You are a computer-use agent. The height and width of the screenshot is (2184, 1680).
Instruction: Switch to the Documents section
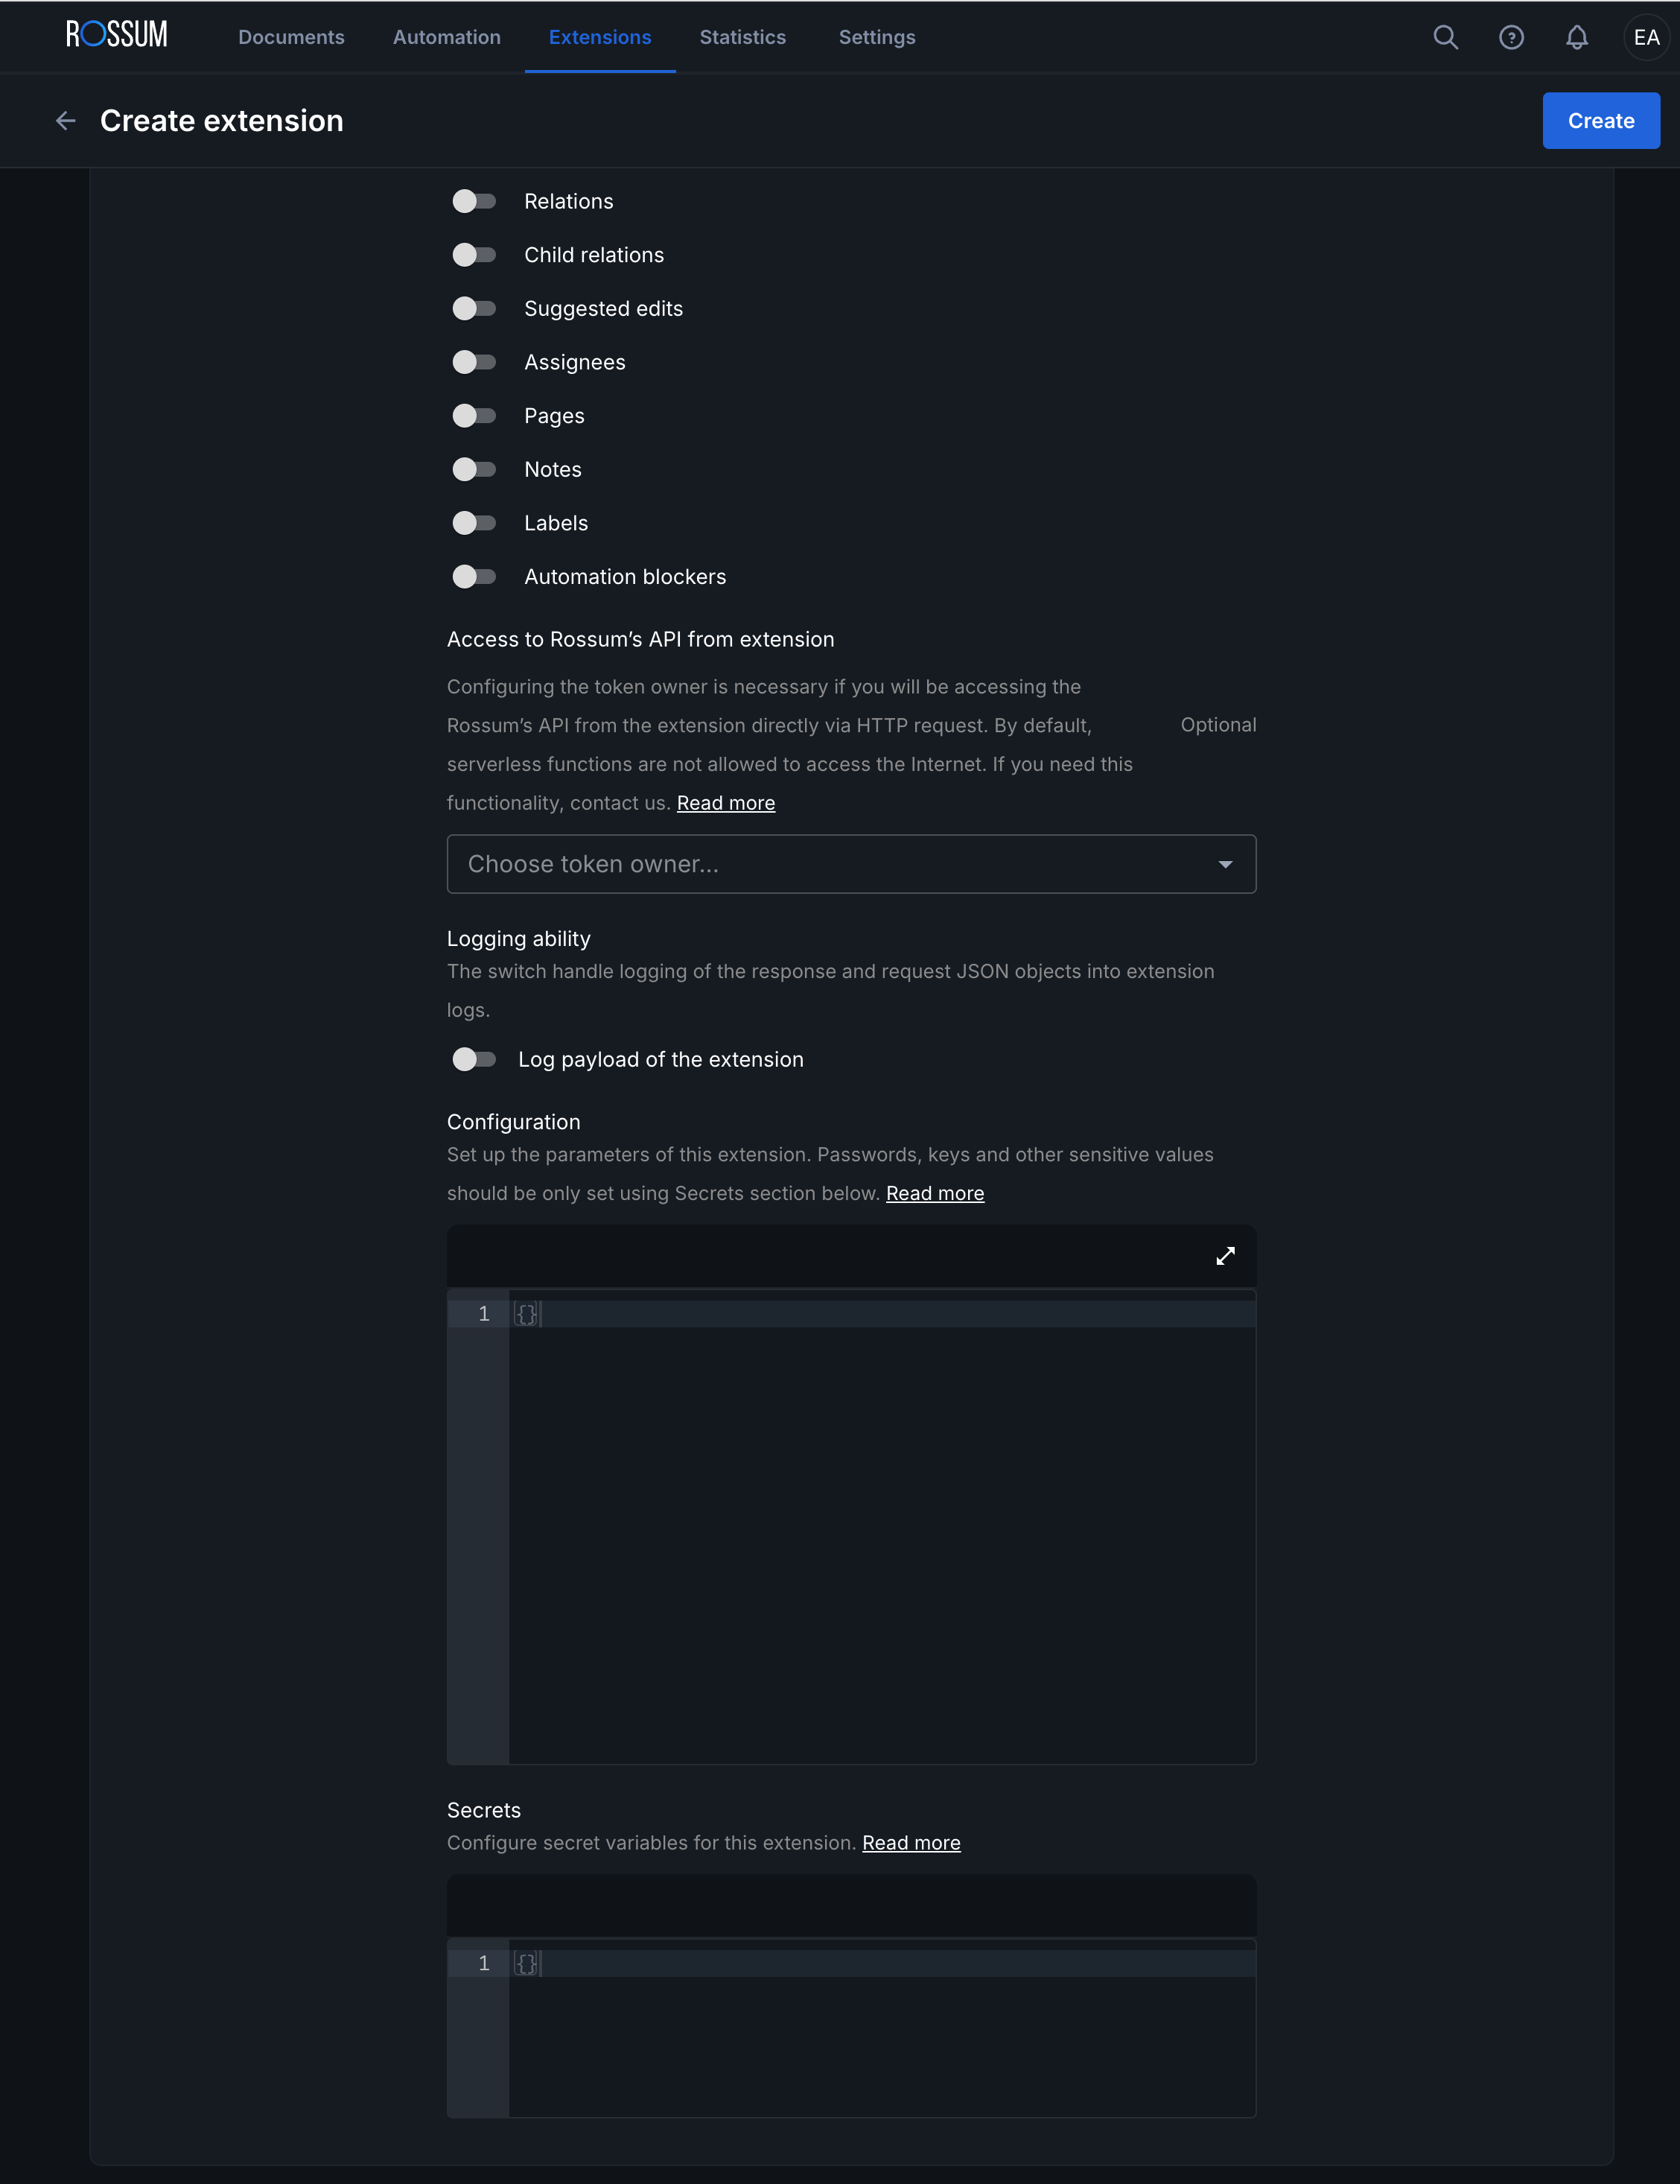(291, 37)
